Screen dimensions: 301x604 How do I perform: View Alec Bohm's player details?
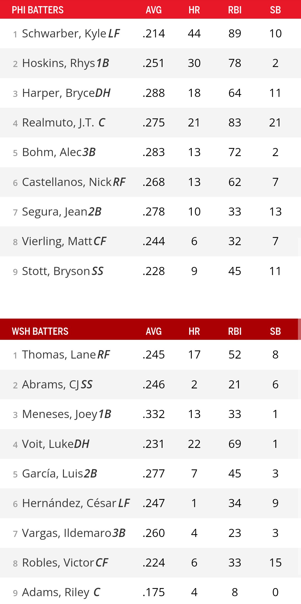click(x=52, y=152)
